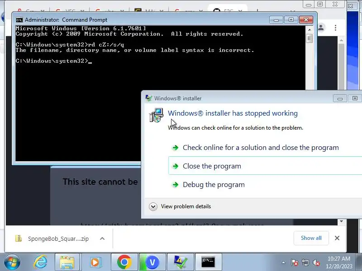Open SpongeBob zip download options chevron
The image size is (362, 271).
tap(102, 239)
